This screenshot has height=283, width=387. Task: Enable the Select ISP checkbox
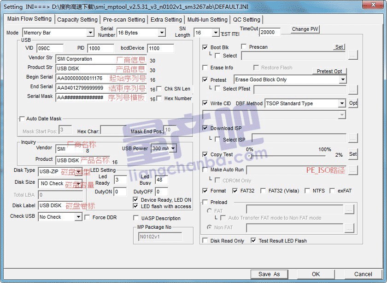(217, 140)
